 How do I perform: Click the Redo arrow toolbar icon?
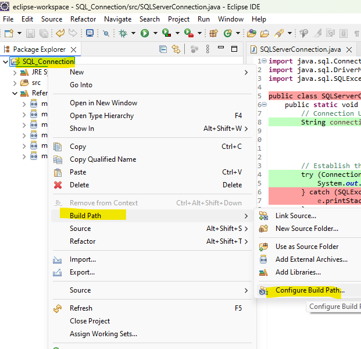73,33
